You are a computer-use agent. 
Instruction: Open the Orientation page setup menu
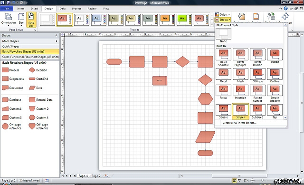9,19
